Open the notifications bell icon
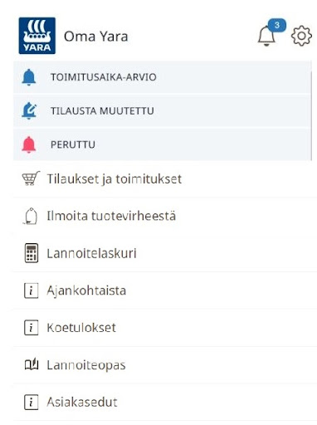 coord(266,36)
